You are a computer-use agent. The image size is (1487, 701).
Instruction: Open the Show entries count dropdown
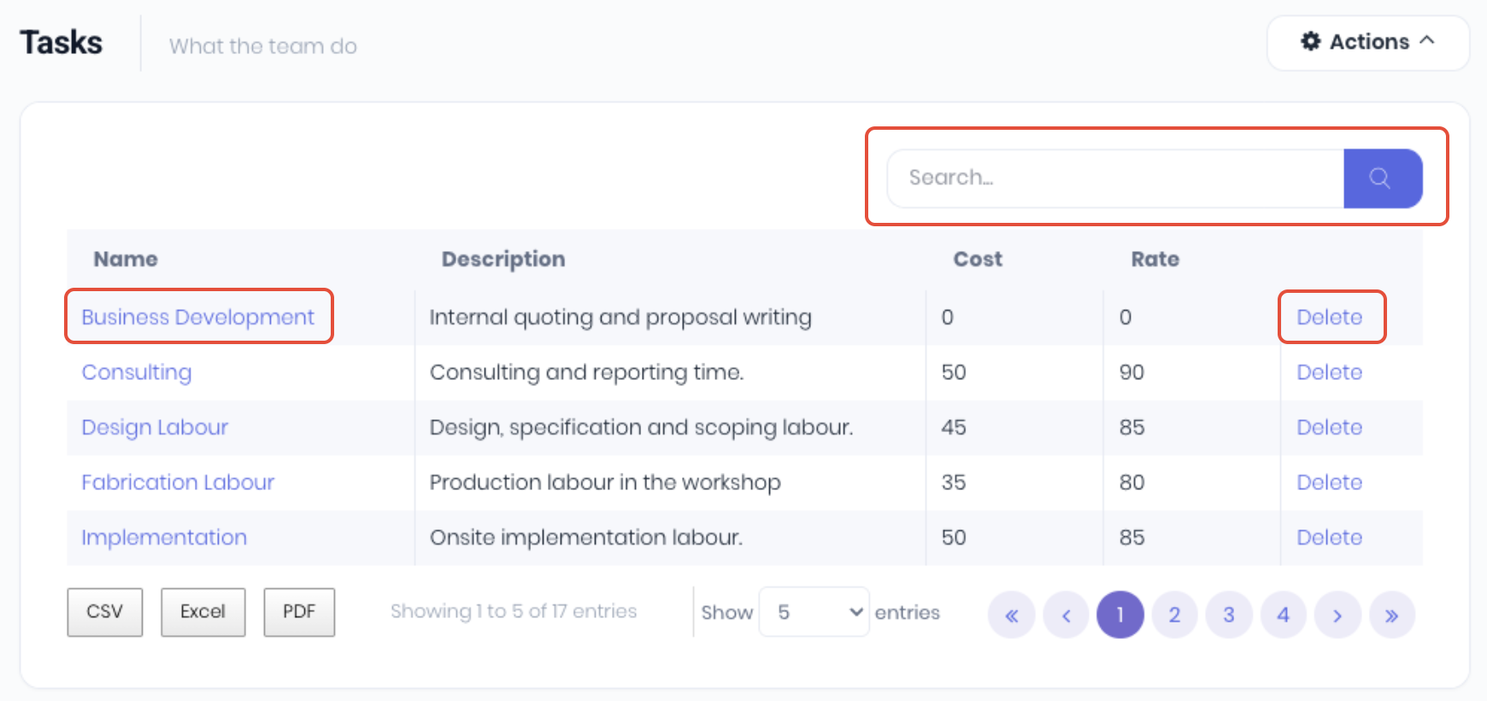click(814, 611)
